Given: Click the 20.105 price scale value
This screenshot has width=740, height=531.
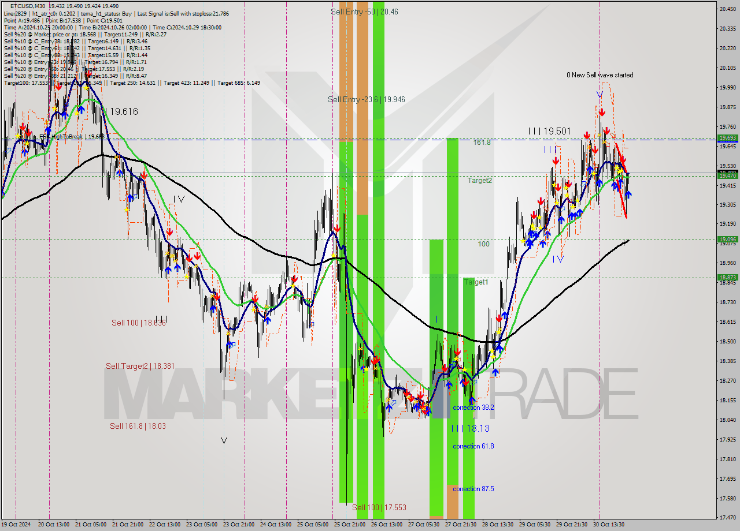Looking at the screenshot, I should pos(727,68).
